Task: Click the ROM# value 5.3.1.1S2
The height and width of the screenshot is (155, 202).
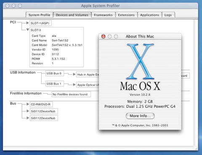Action: click(x=58, y=59)
